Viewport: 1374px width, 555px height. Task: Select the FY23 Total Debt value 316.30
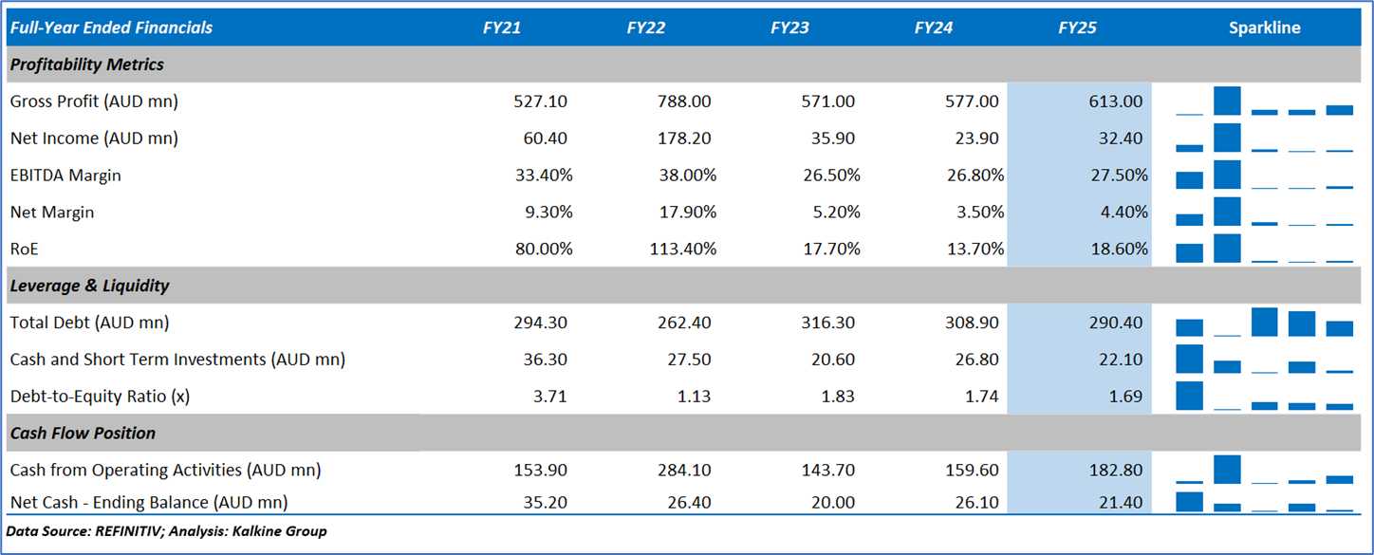[x=826, y=323]
